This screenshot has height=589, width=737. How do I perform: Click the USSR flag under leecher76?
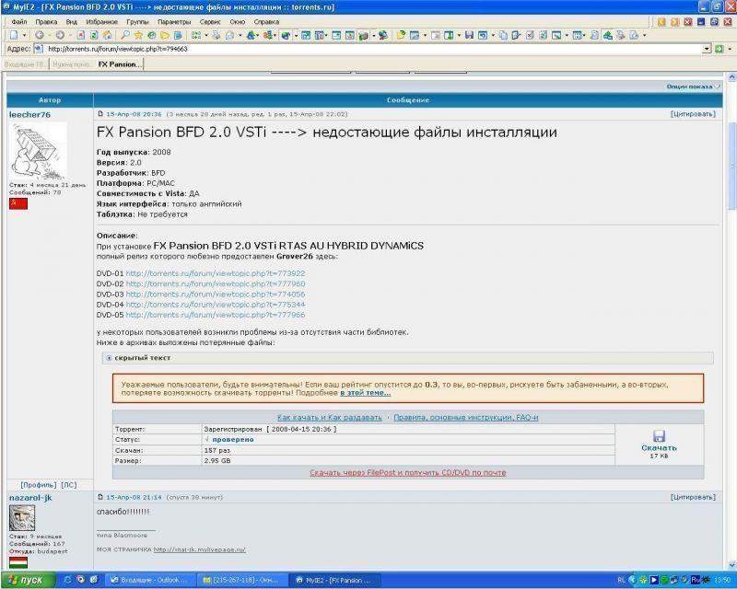coord(18,203)
